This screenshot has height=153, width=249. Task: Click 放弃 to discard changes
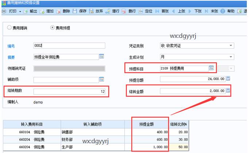[x=96, y=11]
